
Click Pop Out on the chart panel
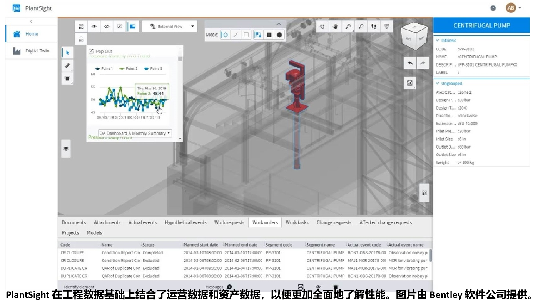[100, 51]
